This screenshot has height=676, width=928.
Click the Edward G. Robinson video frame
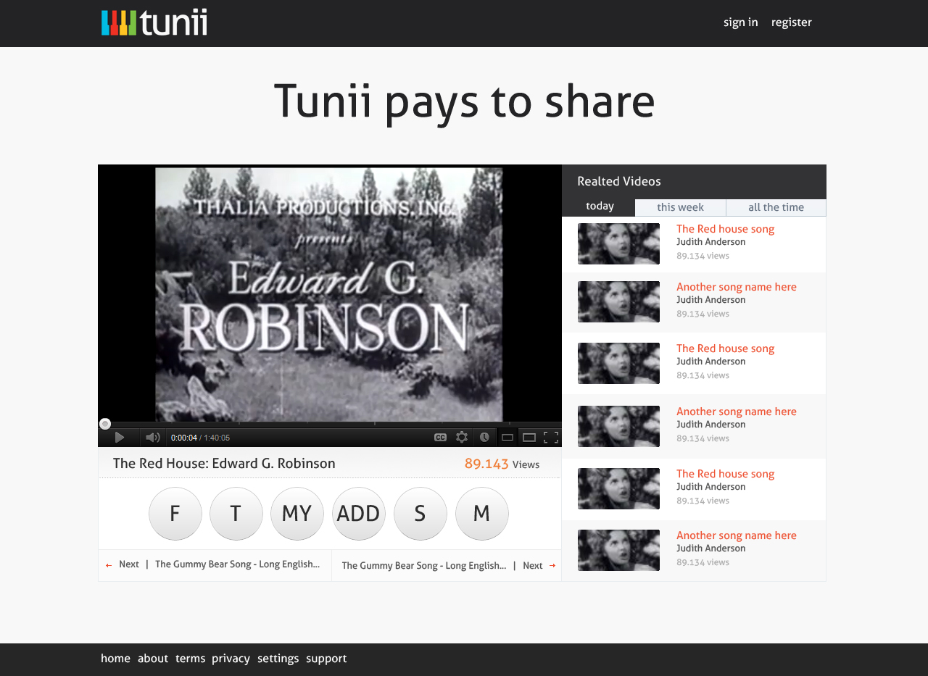coord(330,293)
